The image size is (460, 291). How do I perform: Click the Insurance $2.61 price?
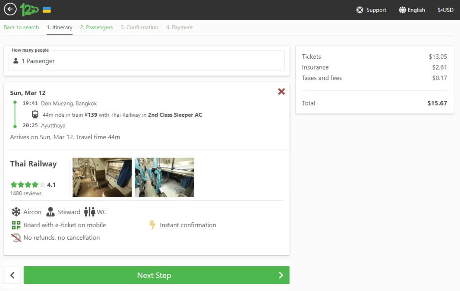[439, 67]
